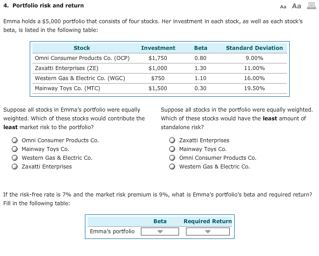
Task: Click the larger font size Aa icon
Action: click(296, 6)
